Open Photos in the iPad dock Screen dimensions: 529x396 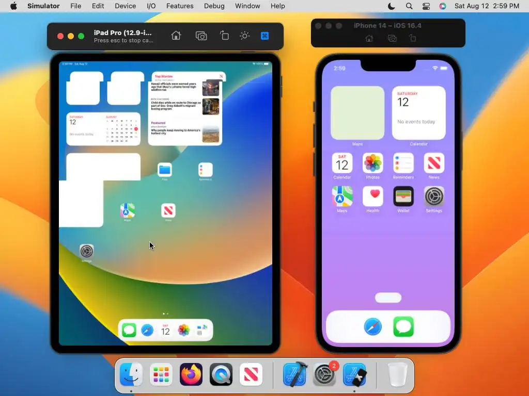click(x=184, y=331)
